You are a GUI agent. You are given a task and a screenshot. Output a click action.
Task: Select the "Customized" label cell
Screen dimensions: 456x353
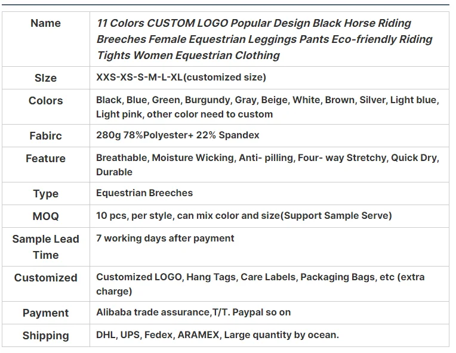pyautogui.click(x=46, y=278)
